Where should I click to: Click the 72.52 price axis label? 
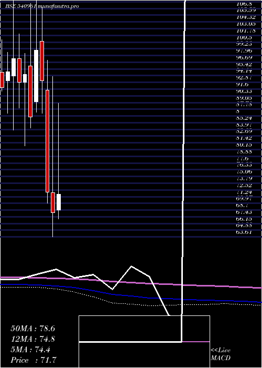[x=245, y=186]
